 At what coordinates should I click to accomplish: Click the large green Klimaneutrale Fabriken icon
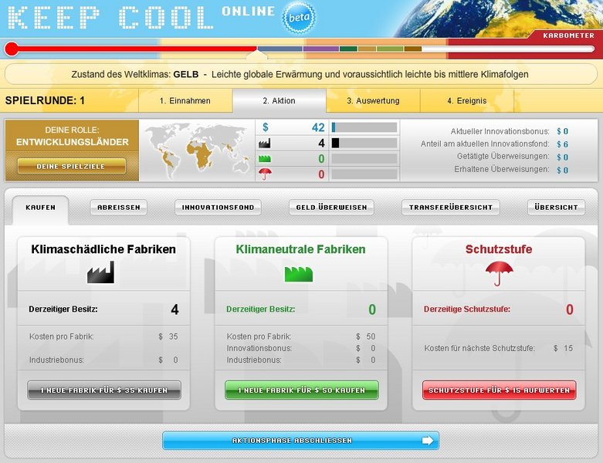coord(299,274)
